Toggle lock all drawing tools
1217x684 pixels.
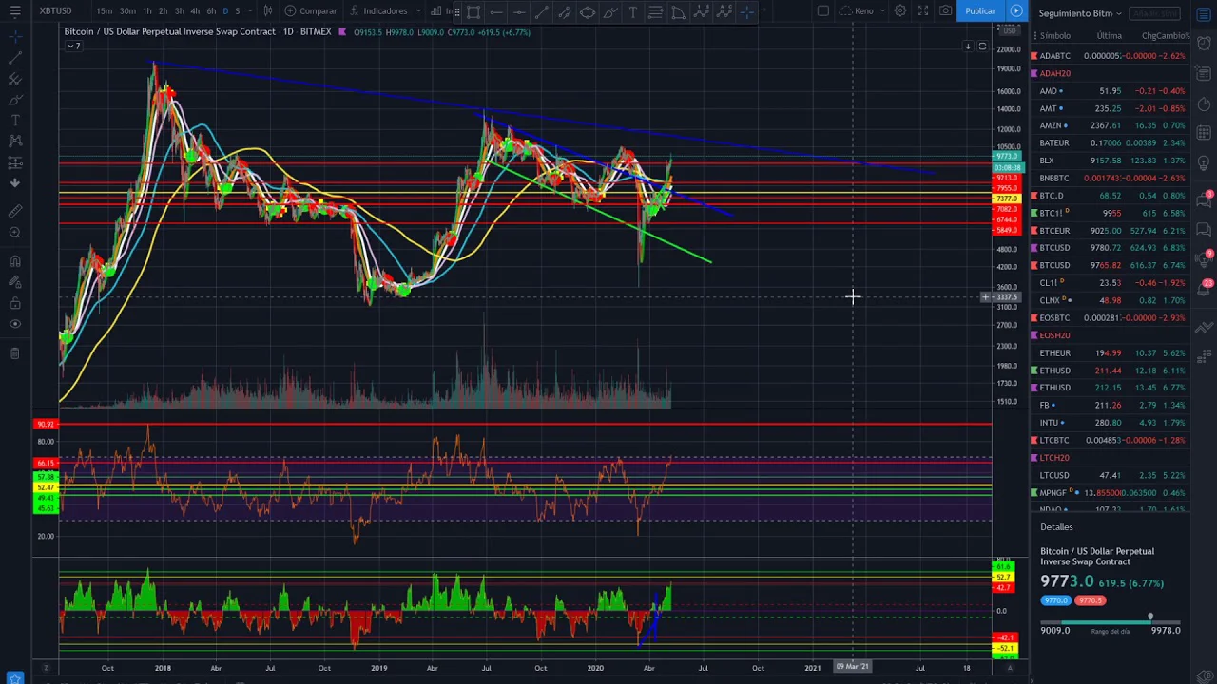15,304
